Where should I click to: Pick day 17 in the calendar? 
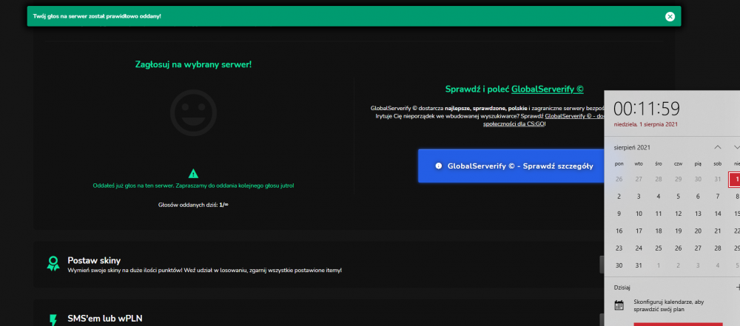(x=639, y=231)
